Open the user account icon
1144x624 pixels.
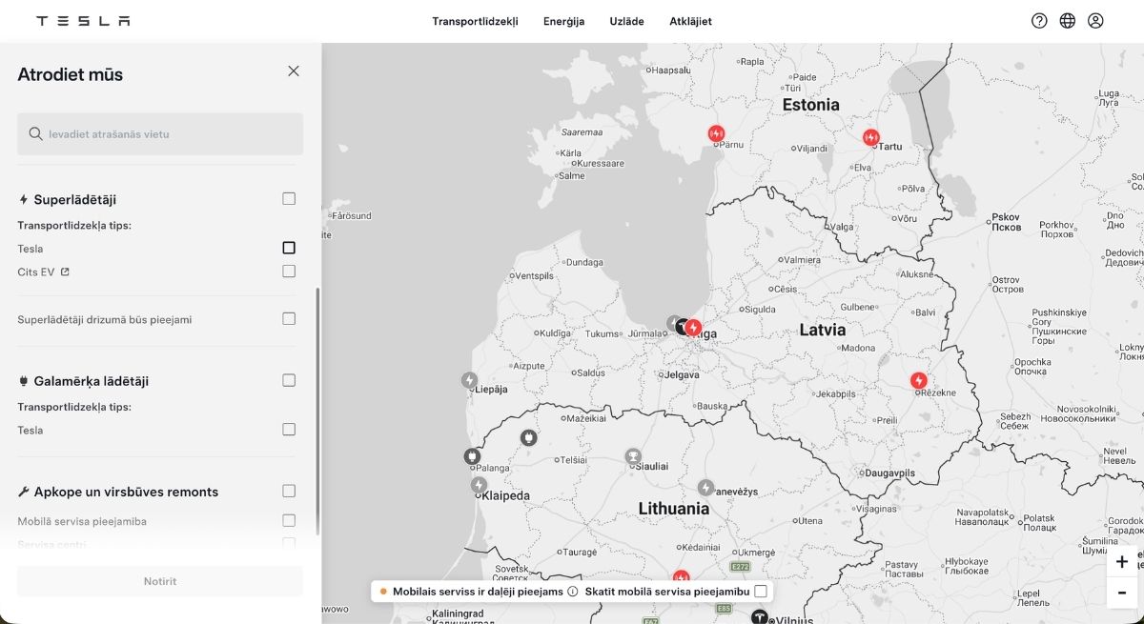tap(1095, 21)
